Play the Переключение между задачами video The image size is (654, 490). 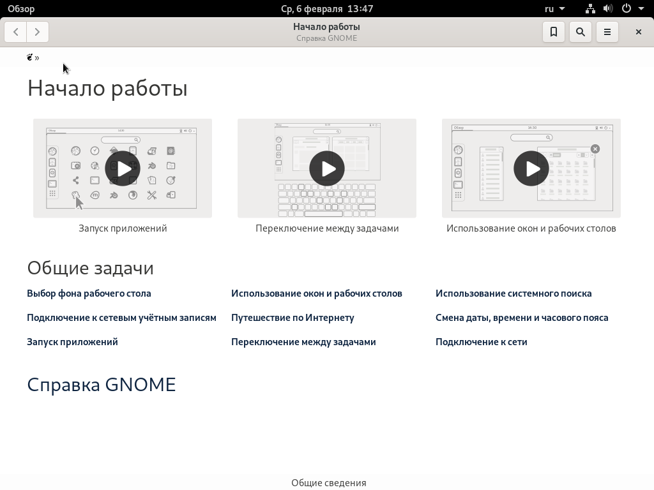(327, 168)
